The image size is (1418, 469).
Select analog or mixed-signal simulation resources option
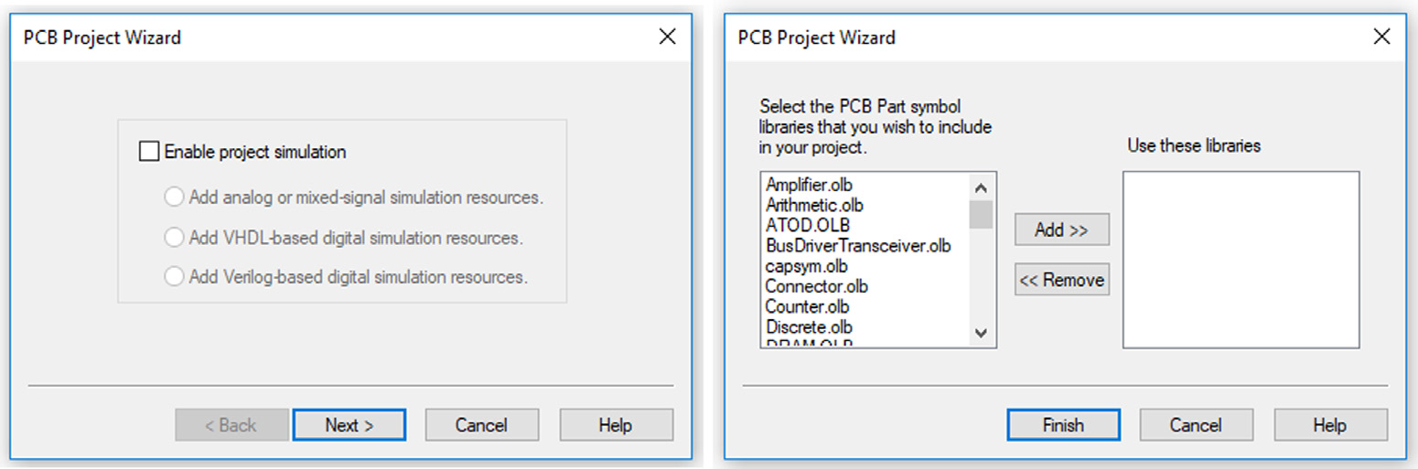pos(174,197)
